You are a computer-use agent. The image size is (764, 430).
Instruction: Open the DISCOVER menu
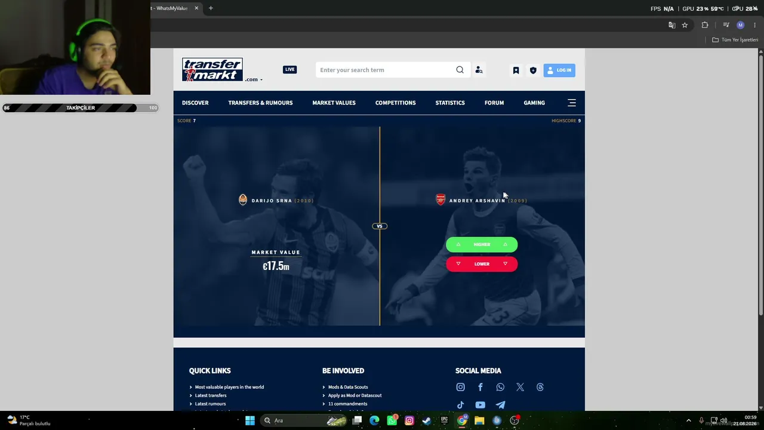tap(195, 103)
